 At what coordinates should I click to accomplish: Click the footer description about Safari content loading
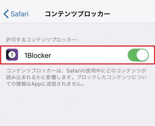(x=77, y=77)
